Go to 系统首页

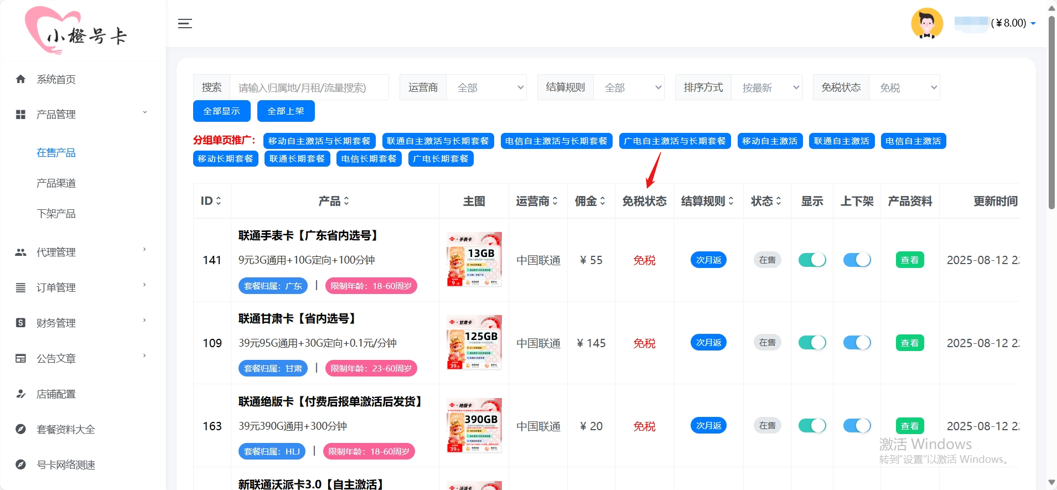56,79
